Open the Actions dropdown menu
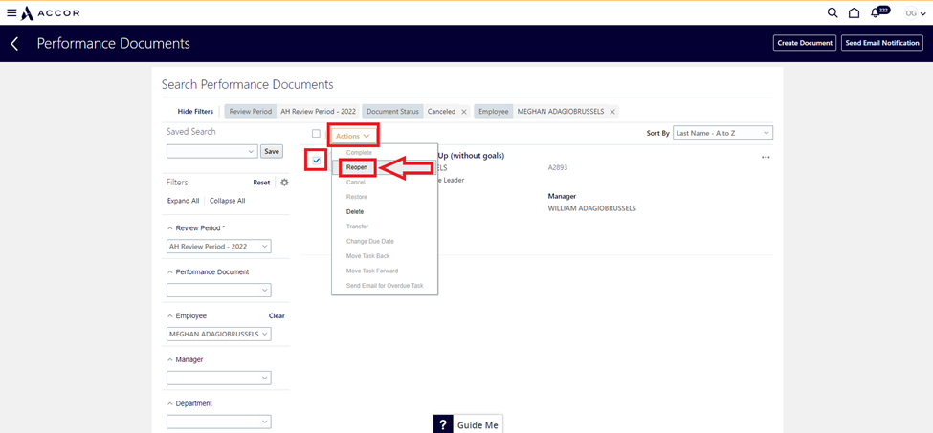 pos(353,136)
